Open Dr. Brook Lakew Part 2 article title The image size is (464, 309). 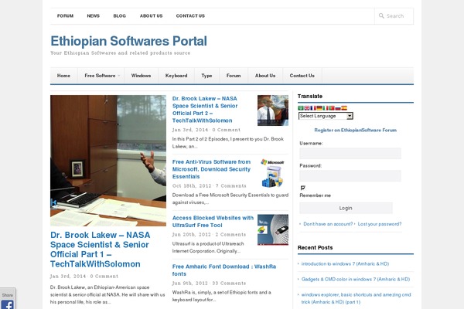click(x=205, y=110)
